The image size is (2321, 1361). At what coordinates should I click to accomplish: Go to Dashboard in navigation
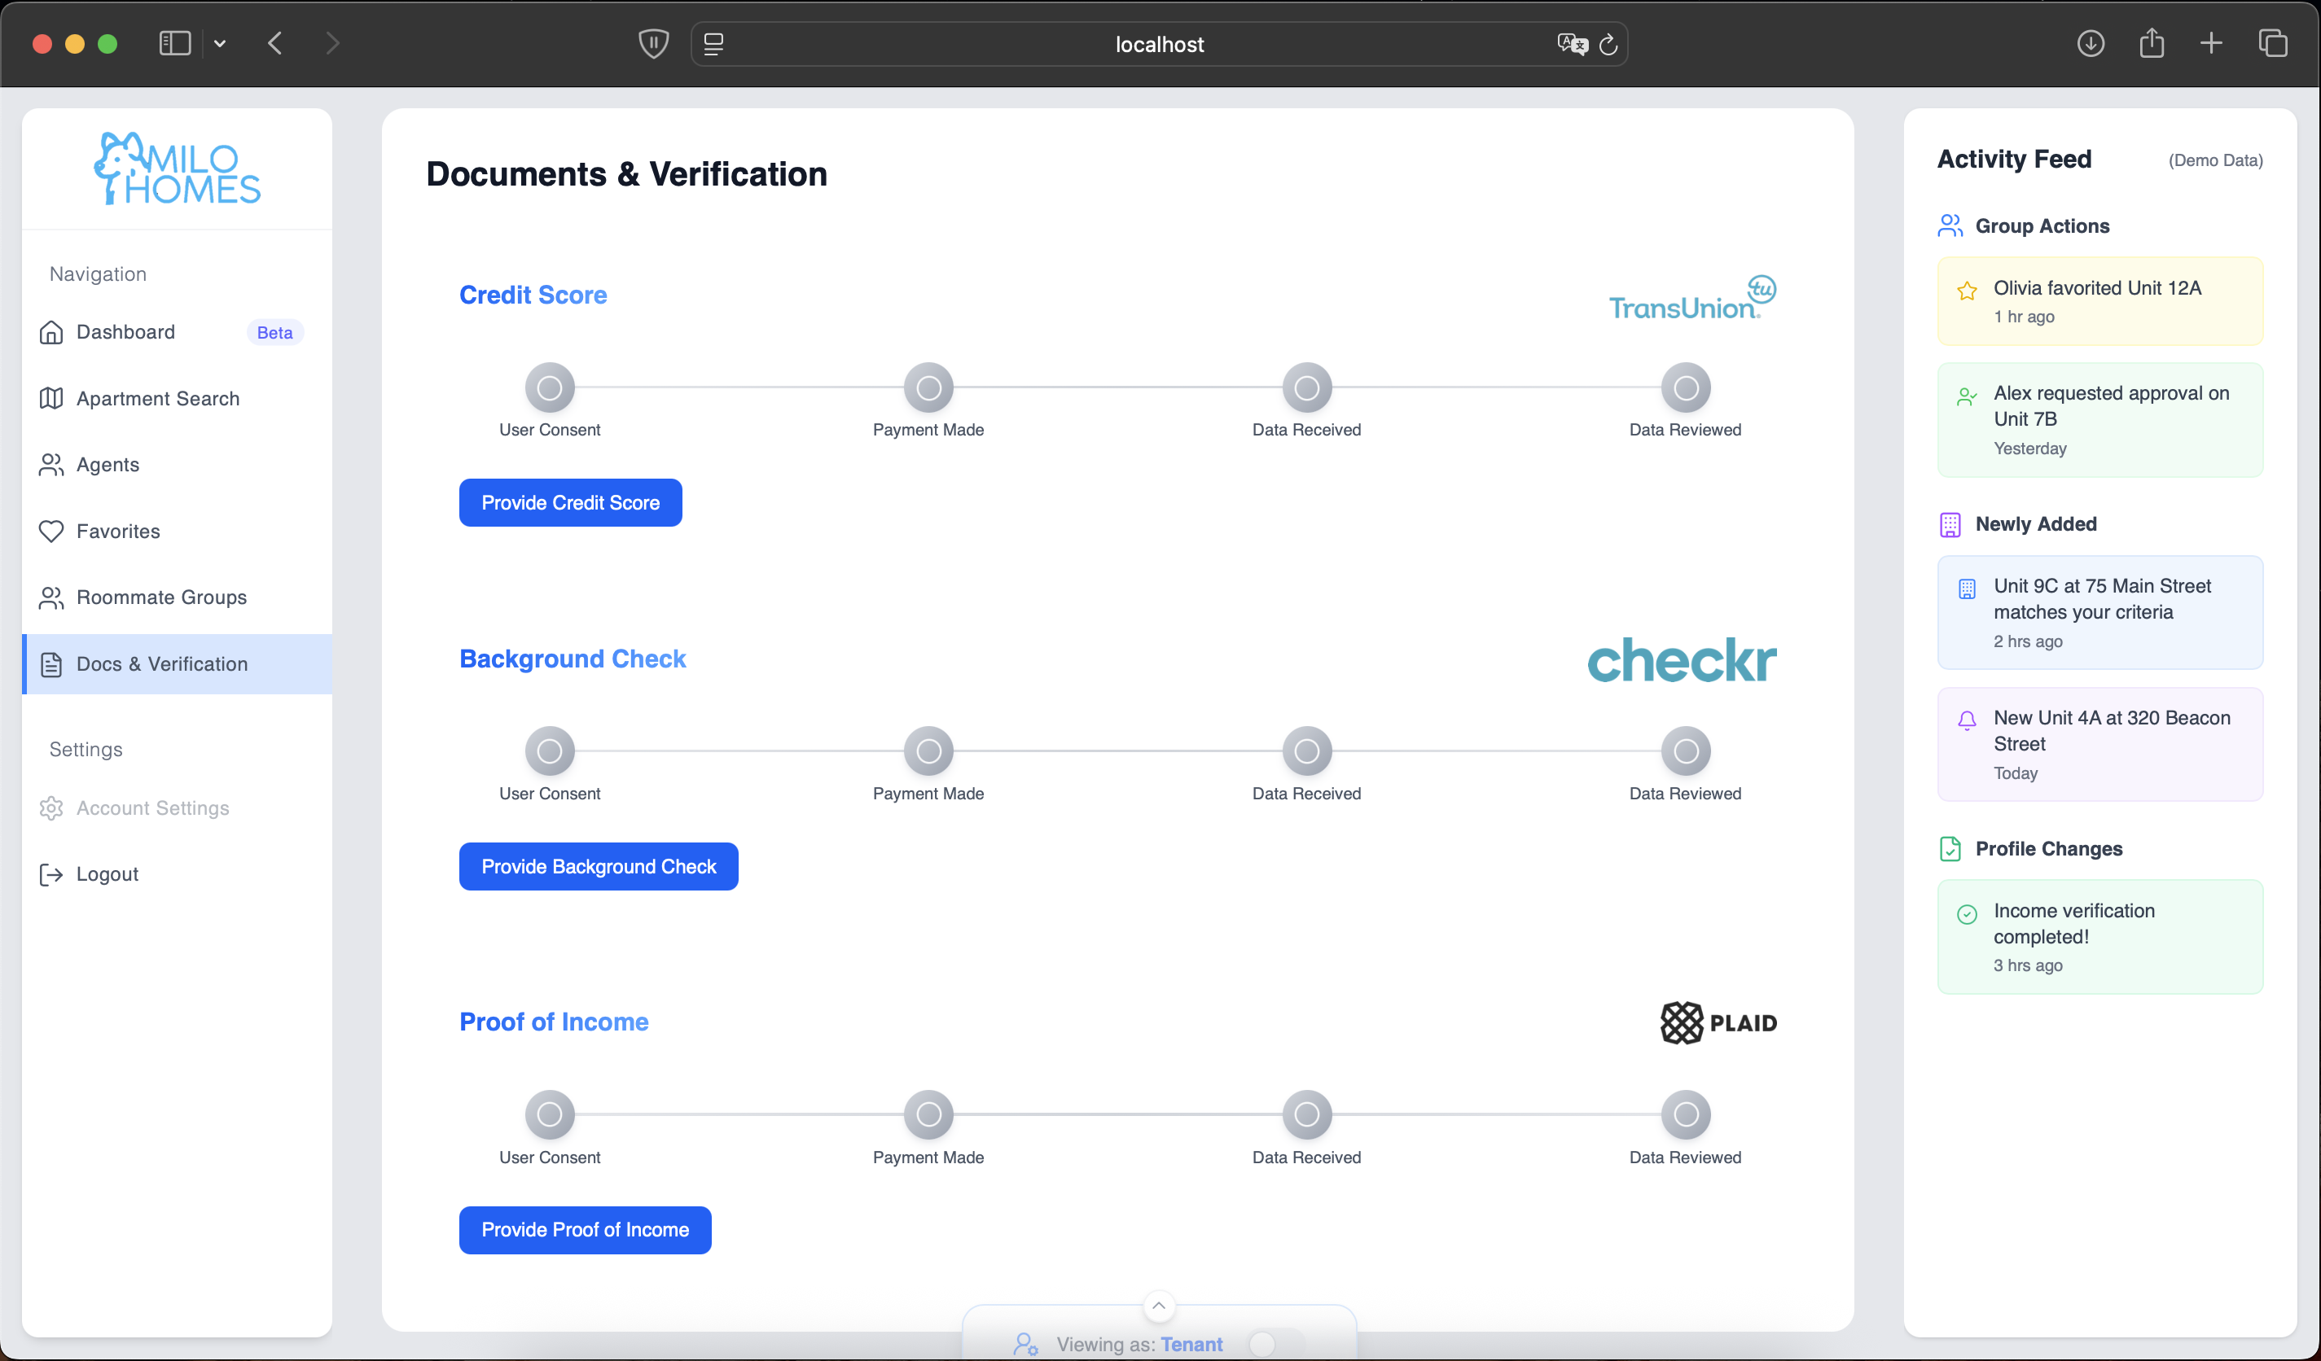(125, 332)
